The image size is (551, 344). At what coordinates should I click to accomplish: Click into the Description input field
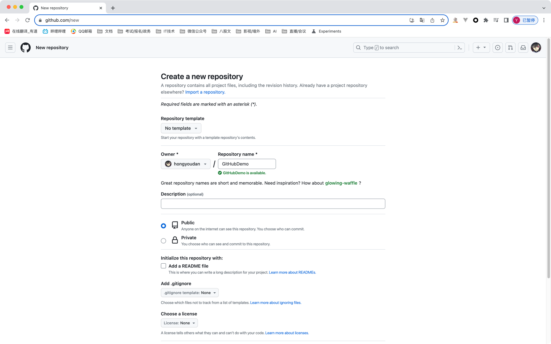[x=273, y=204]
